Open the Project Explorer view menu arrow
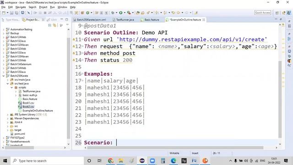Image resolution: width=293 pixels, height=165 pixels. (67, 25)
